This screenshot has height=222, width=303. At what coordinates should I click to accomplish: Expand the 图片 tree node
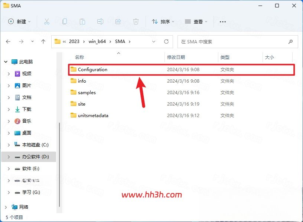[x=9, y=86]
